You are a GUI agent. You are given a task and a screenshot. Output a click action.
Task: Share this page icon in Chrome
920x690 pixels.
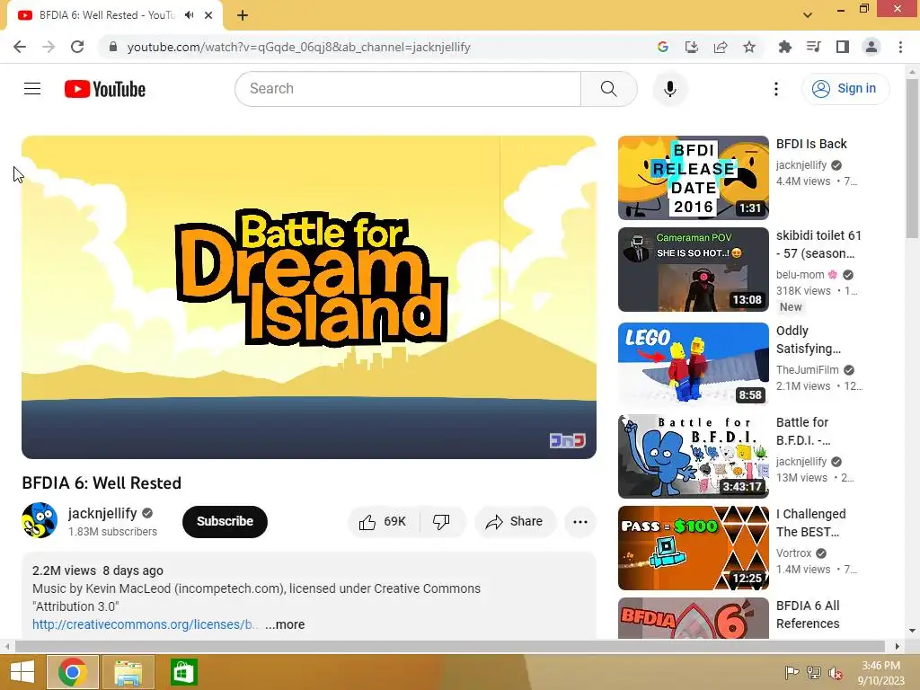pyautogui.click(x=721, y=47)
